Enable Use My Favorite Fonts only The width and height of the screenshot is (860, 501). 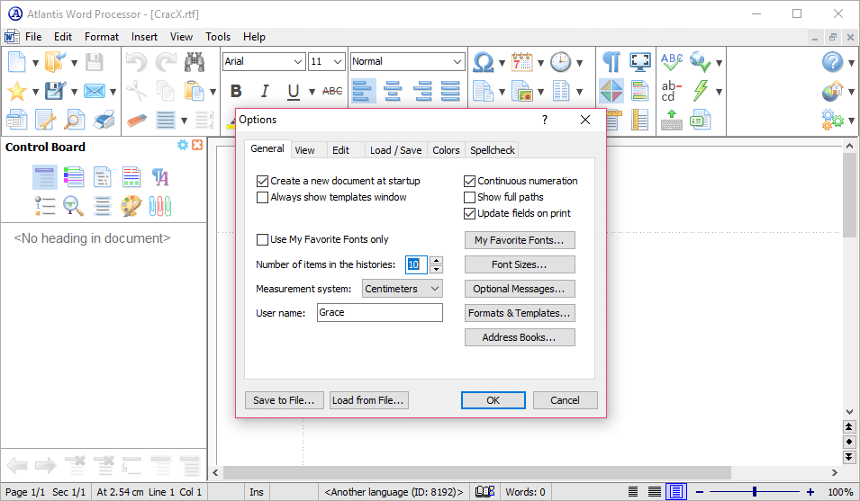click(x=262, y=239)
